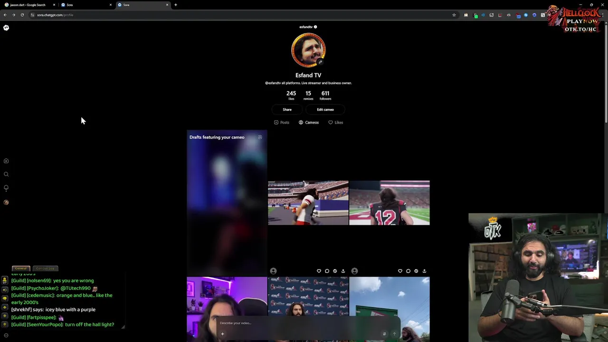This screenshot has height=342, width=608.
Task: Switch to the Cameos tab
Action: [309, 123]
